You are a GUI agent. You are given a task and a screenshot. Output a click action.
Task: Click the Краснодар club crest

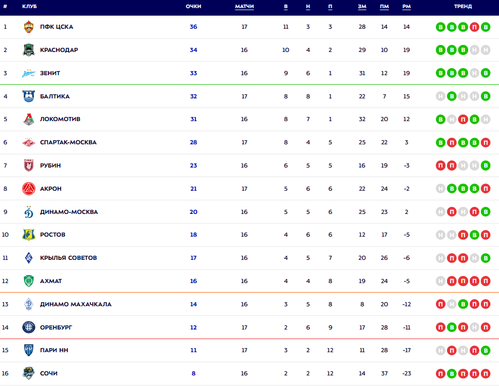(x=29, y=50)
